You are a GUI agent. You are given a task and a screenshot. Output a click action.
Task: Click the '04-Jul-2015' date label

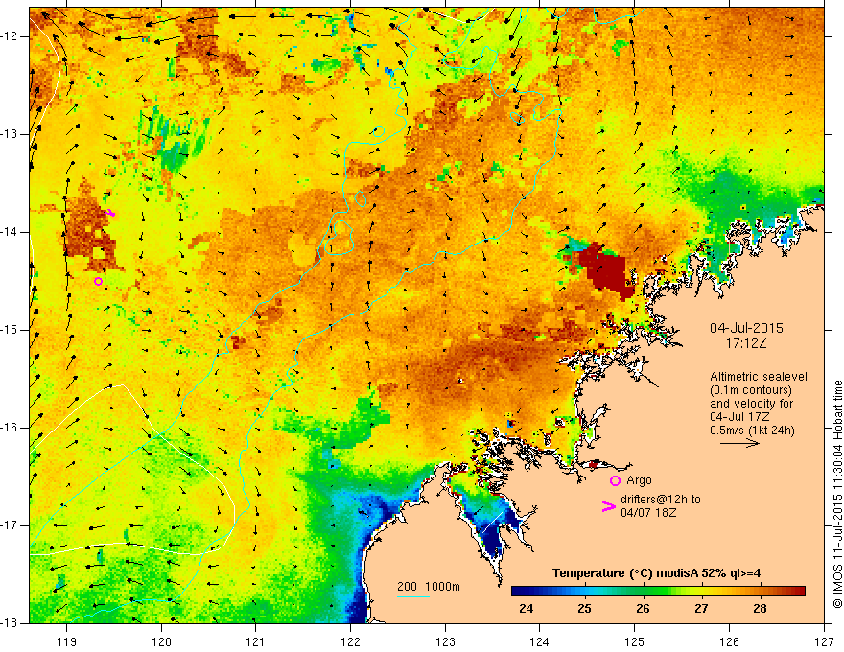tap(746, 328)
